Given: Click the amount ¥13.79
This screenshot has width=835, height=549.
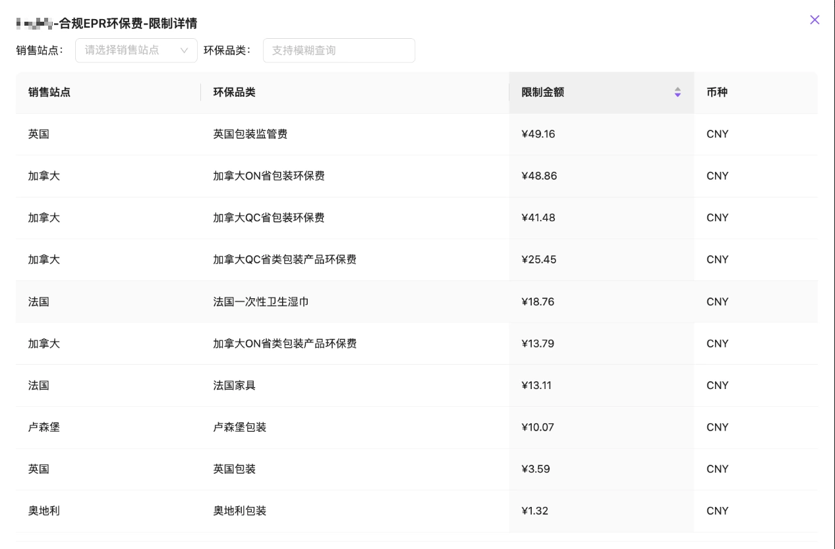Looking at the screenshot, I should [x=538, y=344].
